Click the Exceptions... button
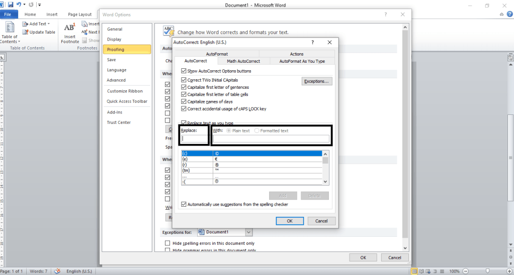This screenshot has height=275, width=514. point(317,81)
